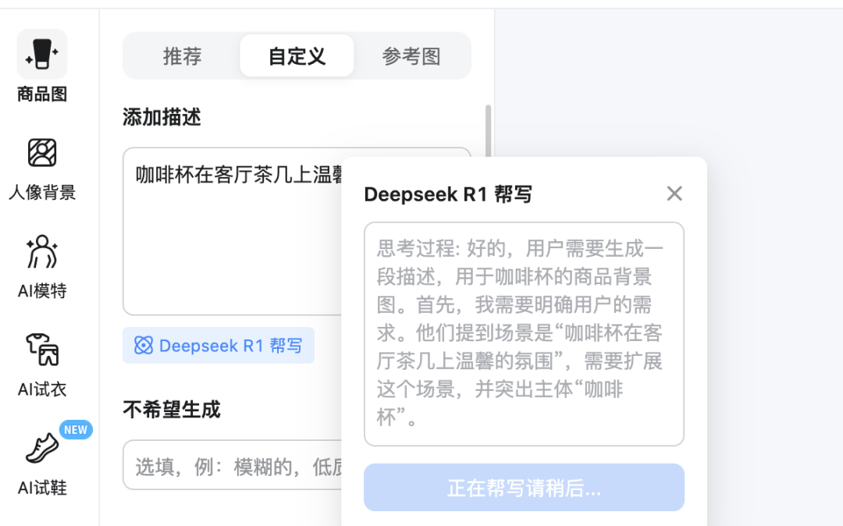The height and width of the screenshot is (526, 843).
Task: Click the NEW badge on AI试鞋
Action: (76, 430)
